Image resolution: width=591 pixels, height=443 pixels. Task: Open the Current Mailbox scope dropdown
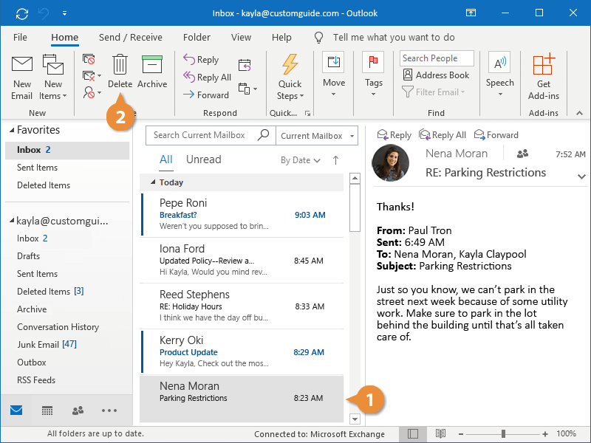pyautogui.click(x=317, y=136)
